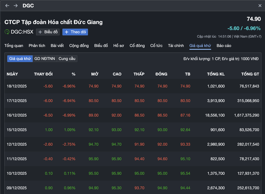Click the NGÀY column header
The height and width of the screenshot is (194, 265).
12,74
